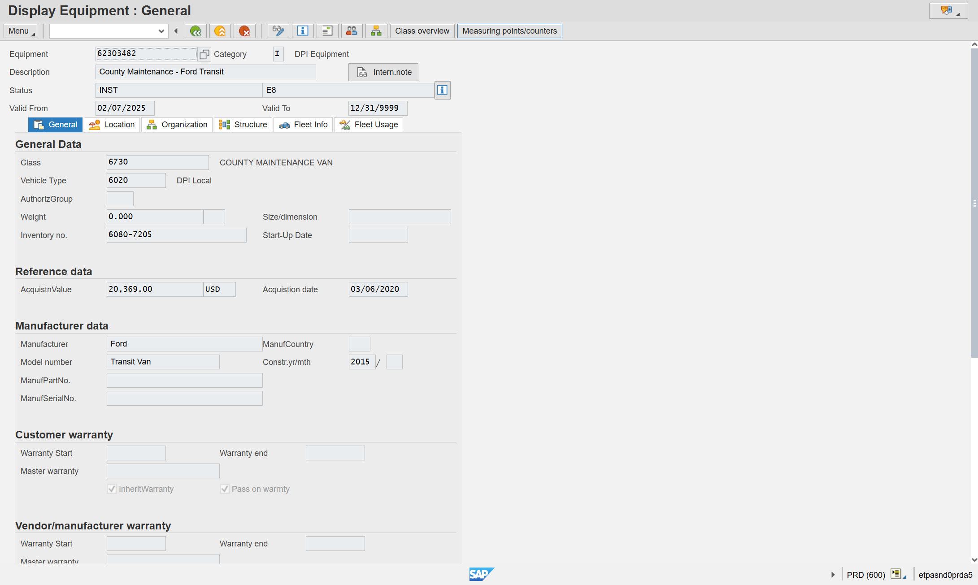978x585 pixels.
Task: Click the Manufacturer field showing Ford
Action: [x=185, y=344]
